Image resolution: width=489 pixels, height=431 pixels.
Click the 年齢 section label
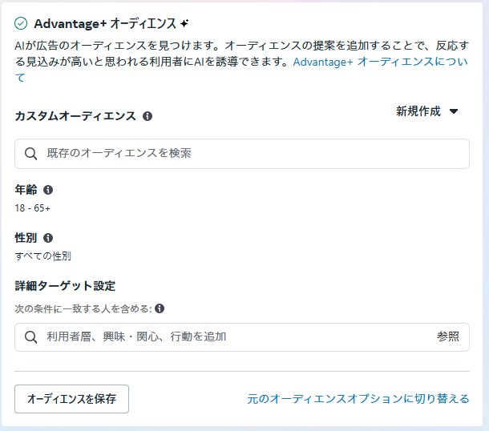tap(26, 190)
